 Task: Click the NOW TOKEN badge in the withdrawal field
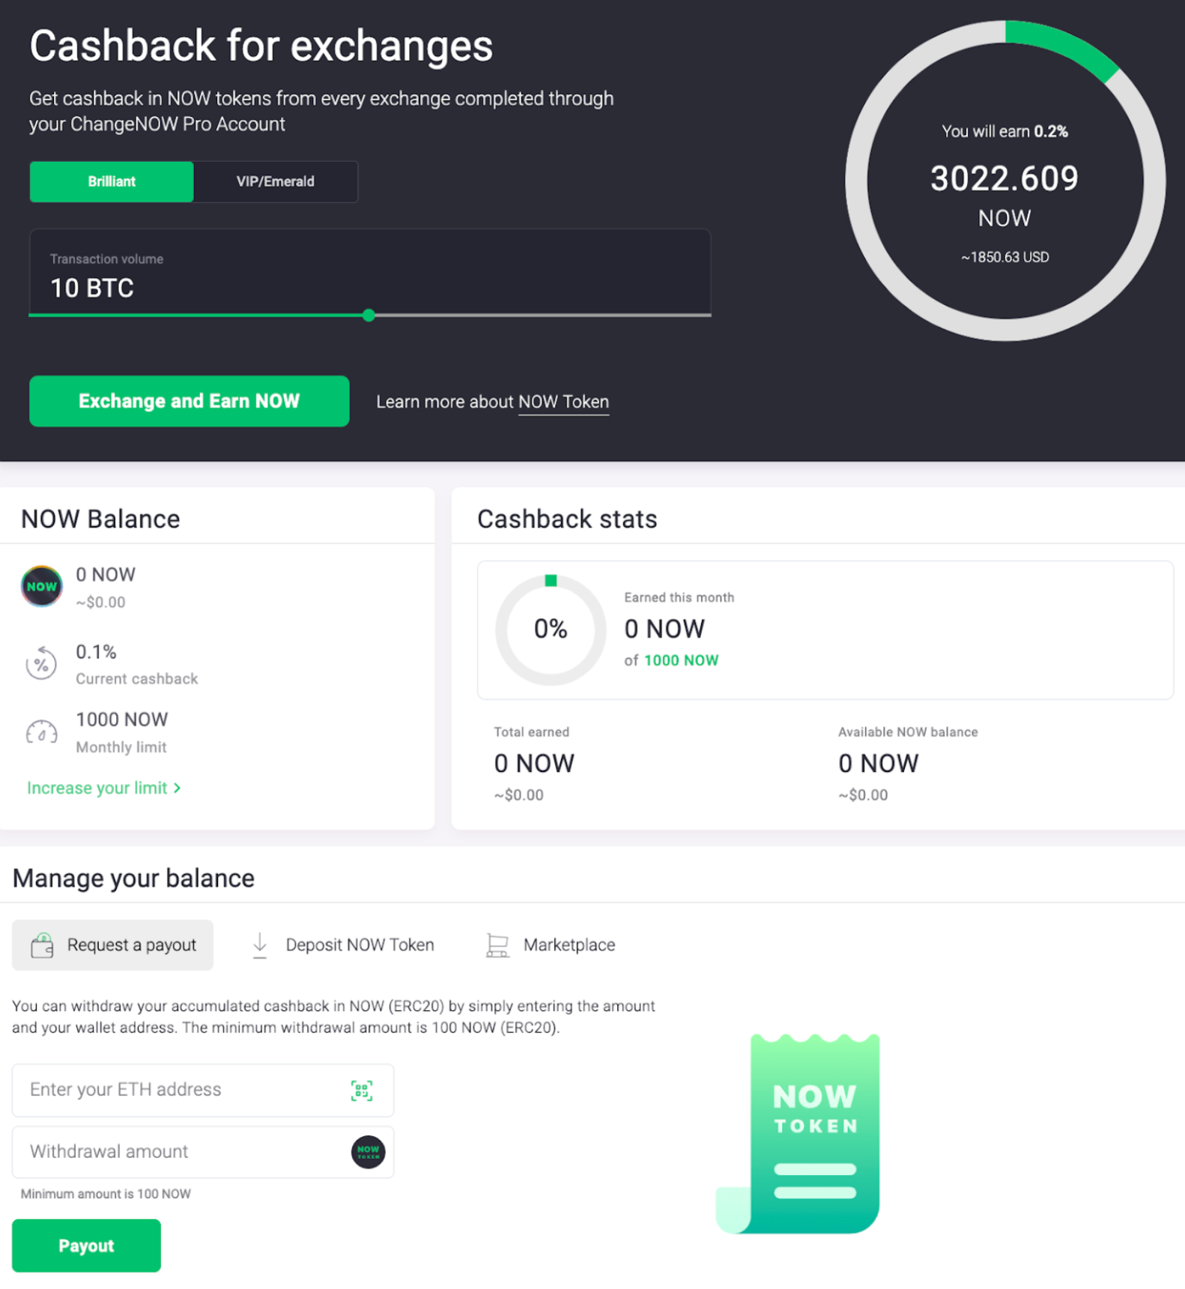tap(368, 1152)
